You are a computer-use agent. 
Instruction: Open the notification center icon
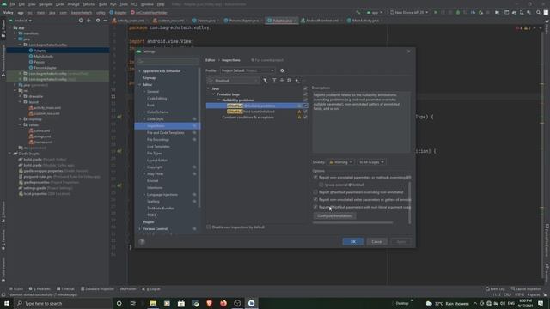tap(541, 303)
